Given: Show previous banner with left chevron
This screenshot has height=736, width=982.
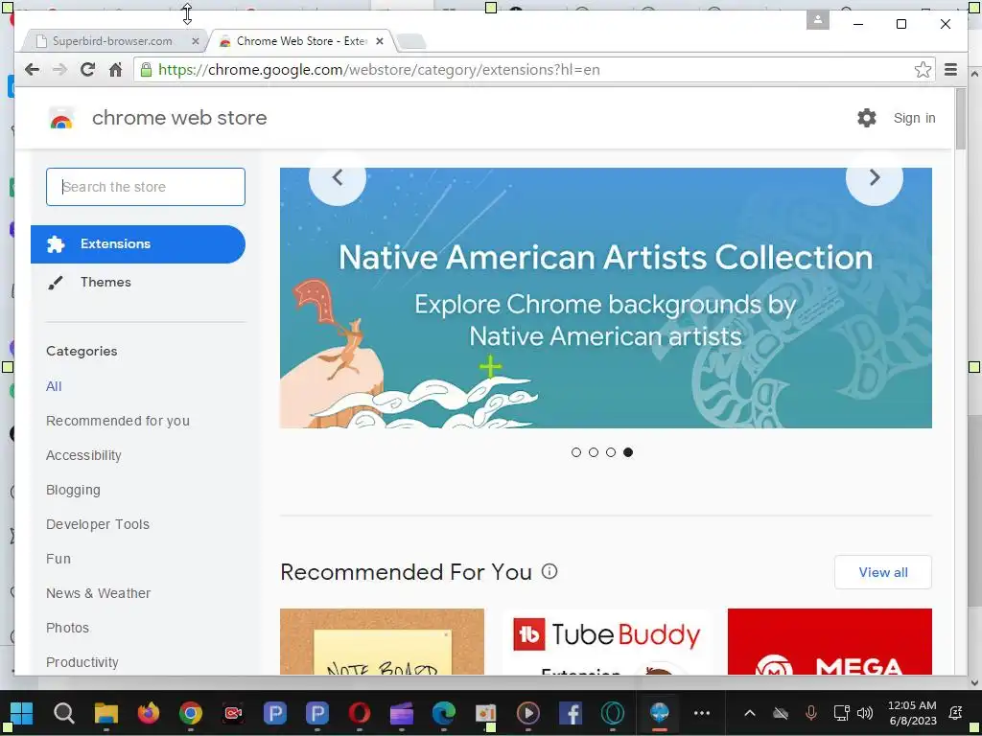Looking at the screenshot, I should click(x=338, y=177).
